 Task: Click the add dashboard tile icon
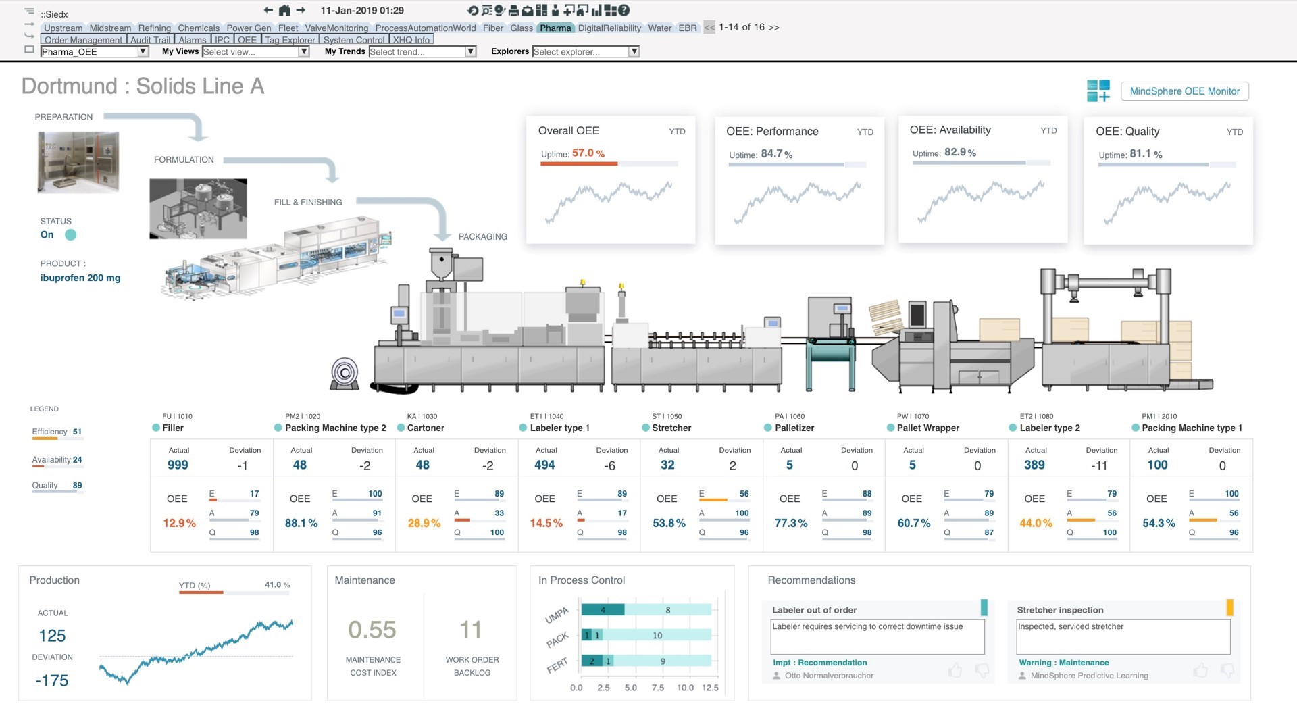[x=1098, y=91]
